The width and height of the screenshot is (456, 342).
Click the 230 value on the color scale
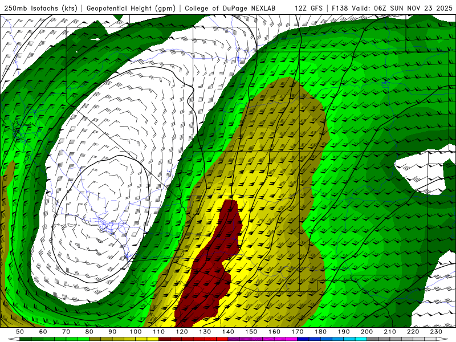436,332
